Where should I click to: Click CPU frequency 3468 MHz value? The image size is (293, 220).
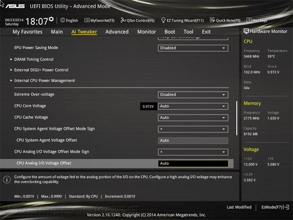(251, 56)
